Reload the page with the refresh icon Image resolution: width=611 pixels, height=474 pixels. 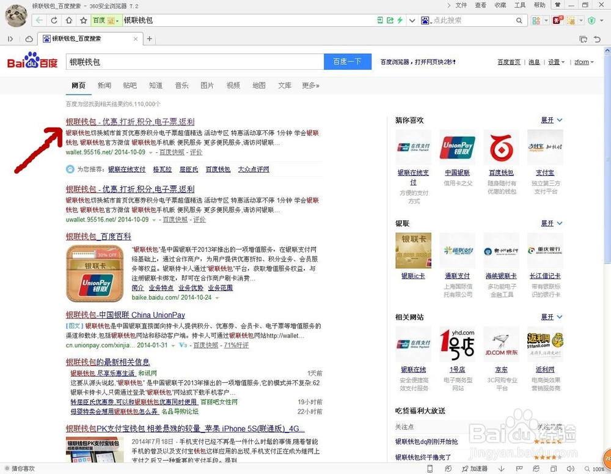tap(54, 20)
